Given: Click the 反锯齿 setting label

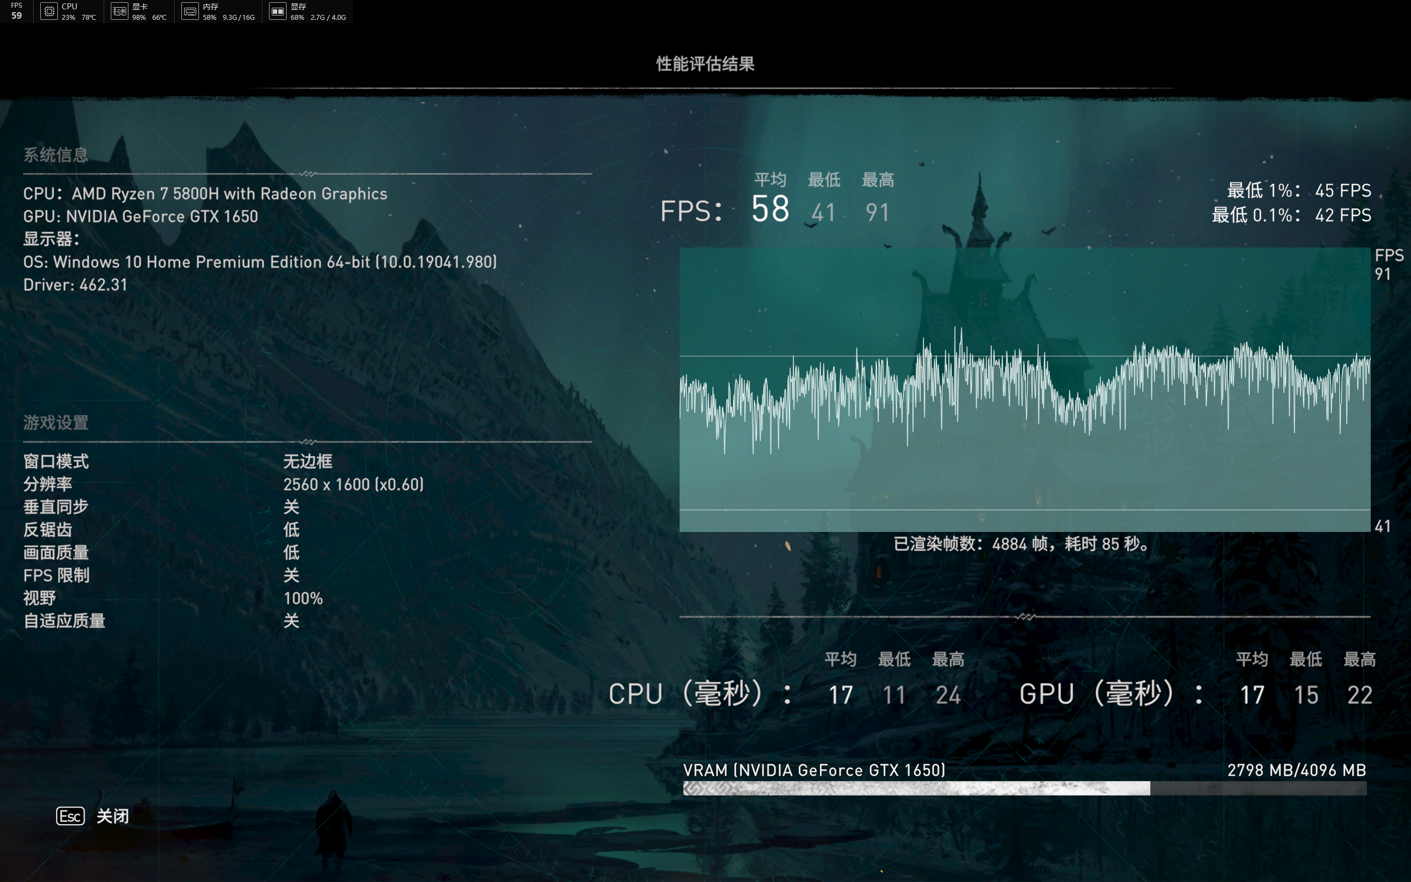Looking at the screenshot, I should click(48, 530).
